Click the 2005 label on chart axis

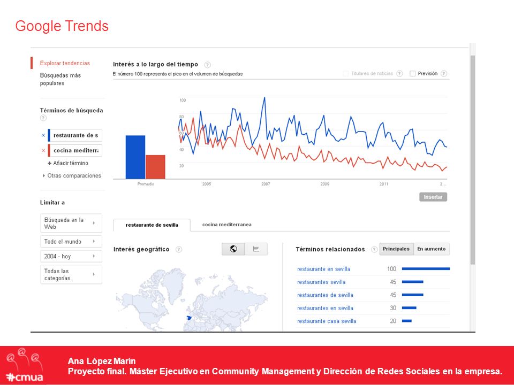[207, 184]
